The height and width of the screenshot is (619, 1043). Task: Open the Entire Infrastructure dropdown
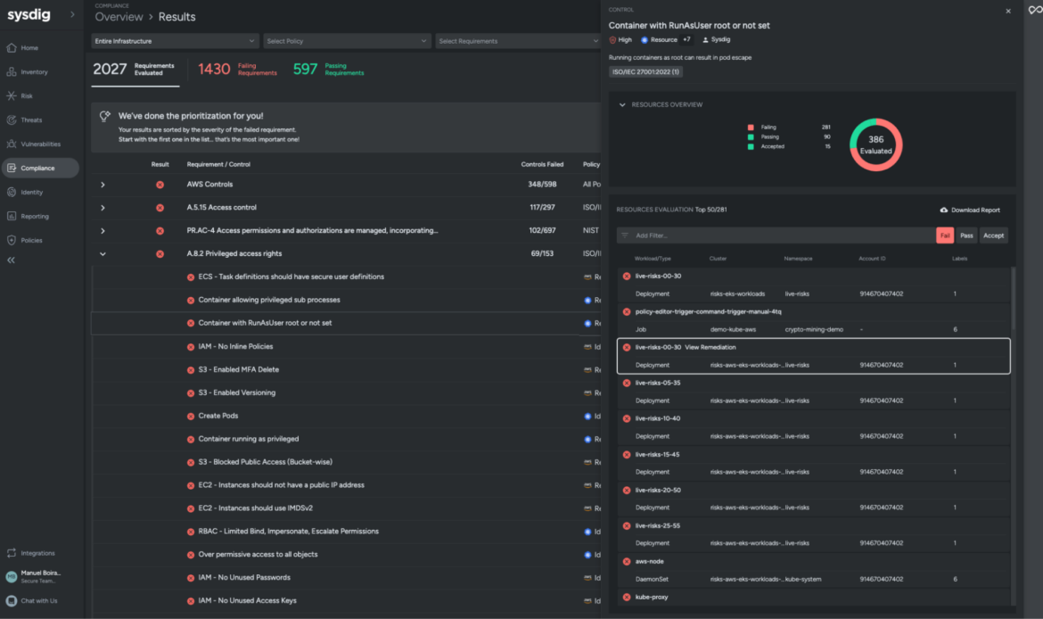pyautogui.click(x=174, y=41)
